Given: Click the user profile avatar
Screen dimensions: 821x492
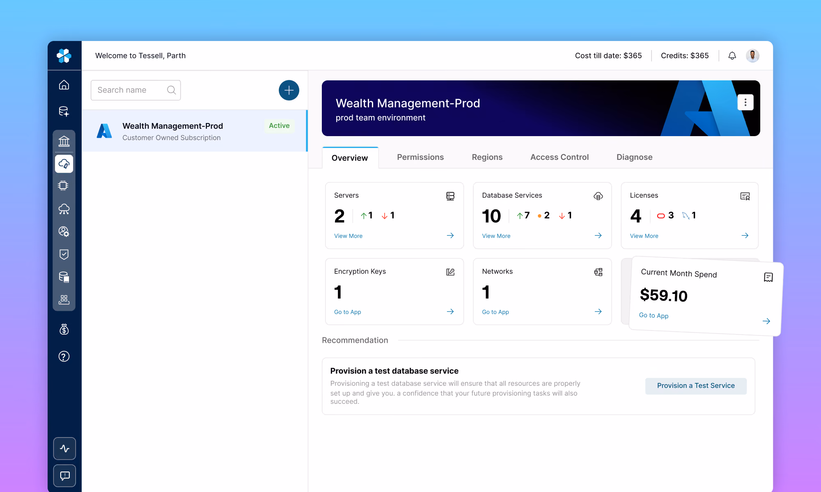Looking at the screenshot, I should (752, 56).
